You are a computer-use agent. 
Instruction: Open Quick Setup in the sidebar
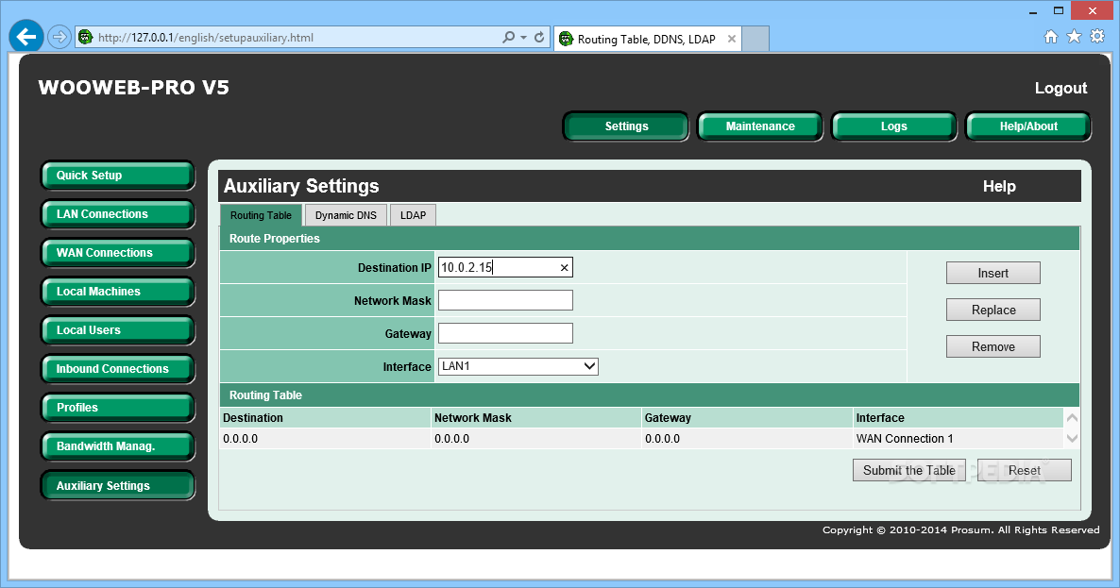pos(118,176)
